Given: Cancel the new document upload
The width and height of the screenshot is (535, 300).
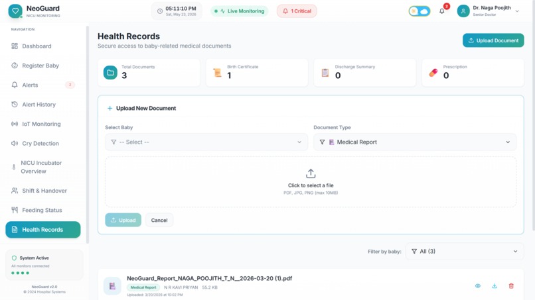Looking at the screenshot, I should coord(159,220).
